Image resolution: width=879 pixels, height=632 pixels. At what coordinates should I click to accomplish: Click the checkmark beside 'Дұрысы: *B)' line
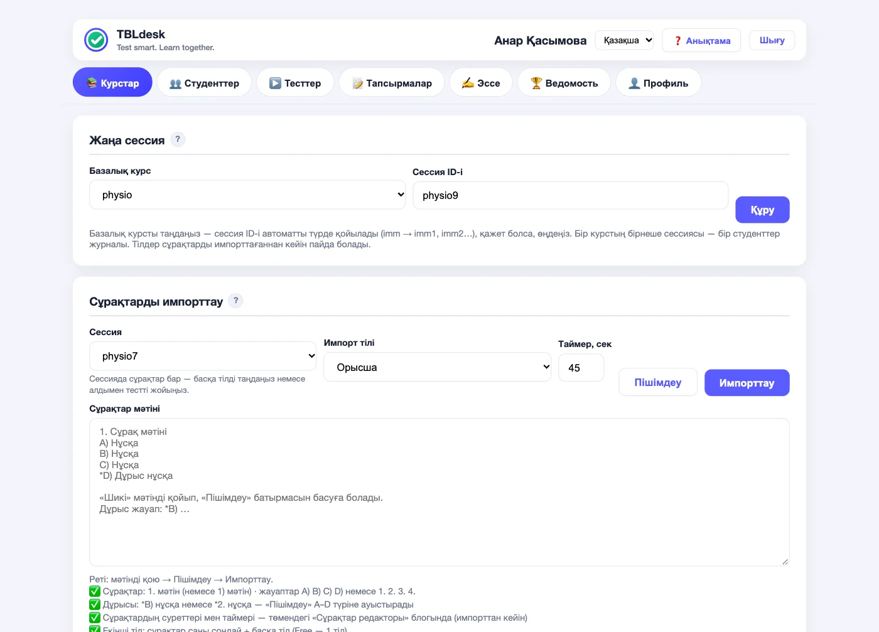(95, 604)
